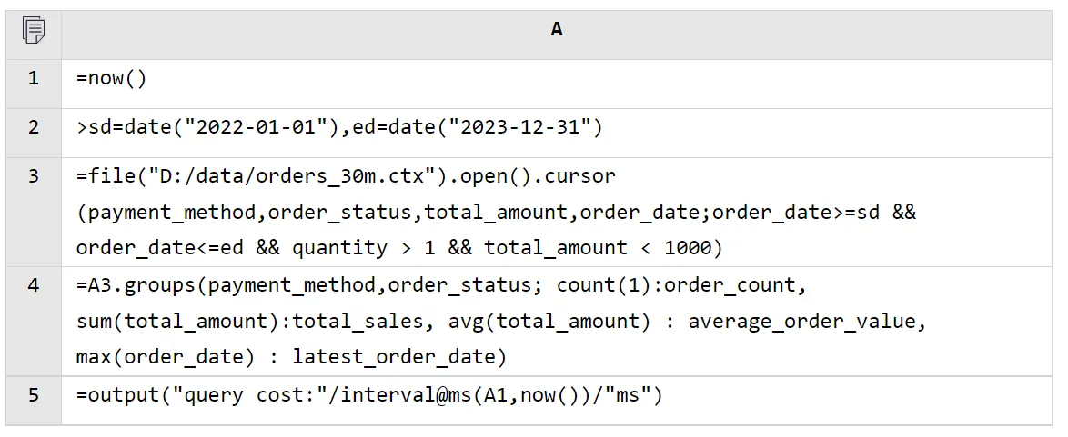Click the average_order_value alias text
Screen dimensions: 1068x437
tap(807, 321)
